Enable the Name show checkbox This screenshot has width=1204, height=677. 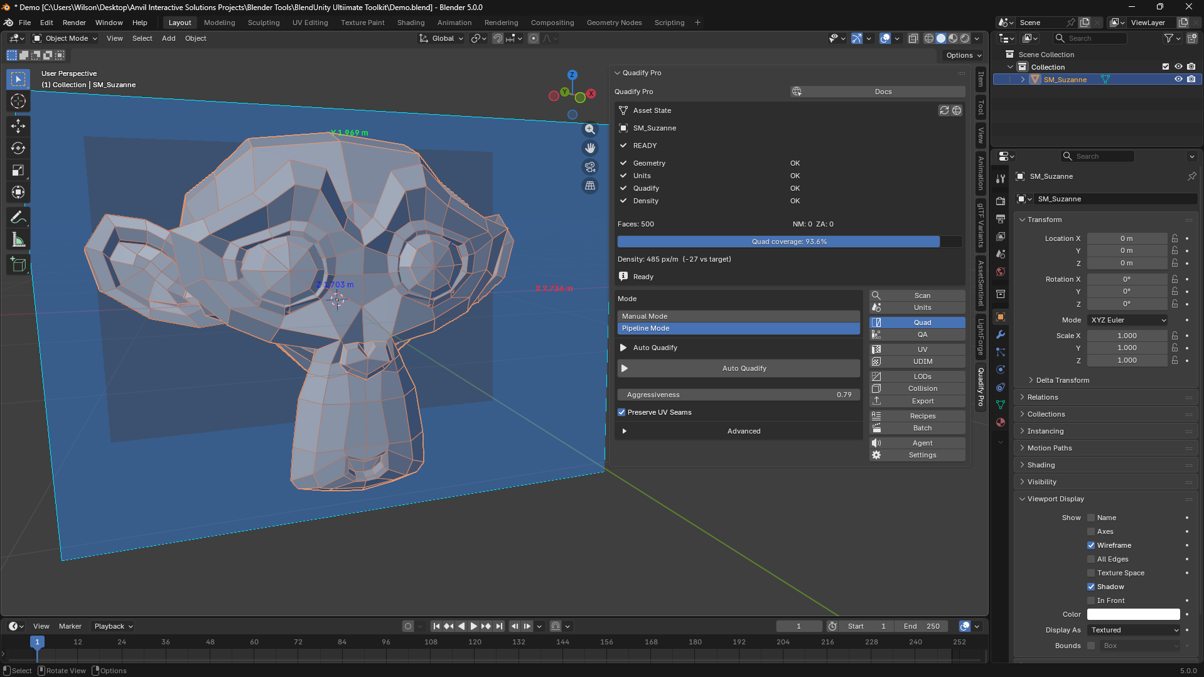1091,518
